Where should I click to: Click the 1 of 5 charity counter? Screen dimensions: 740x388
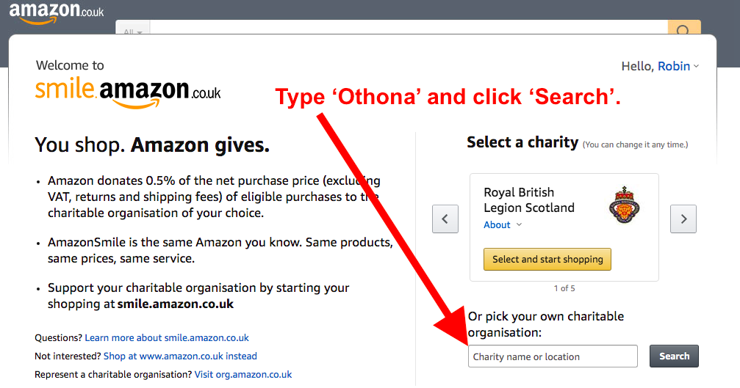pyautogui.click(x=564, y=288)
